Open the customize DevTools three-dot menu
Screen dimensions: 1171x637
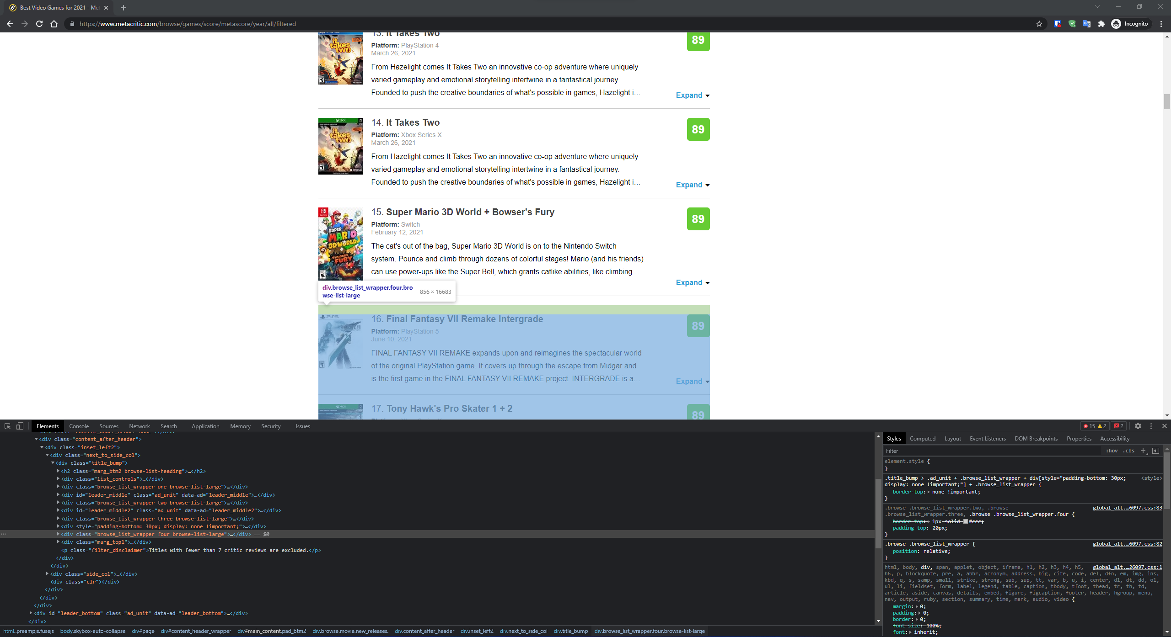point(1151,426)
